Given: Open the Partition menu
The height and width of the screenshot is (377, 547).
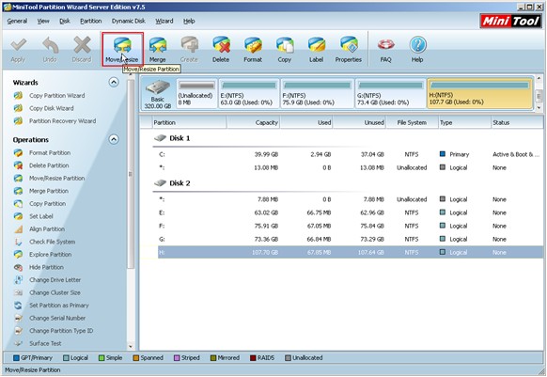Looking at the screenshot, I should [x=91, y=22].
